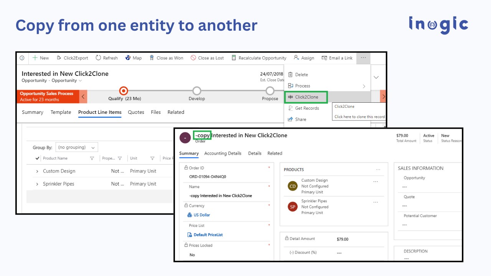Image resolution: width=491 pixels, height=276 pixels.
Task: Select the order Summary tab
Action: click(x=189, y=153)
